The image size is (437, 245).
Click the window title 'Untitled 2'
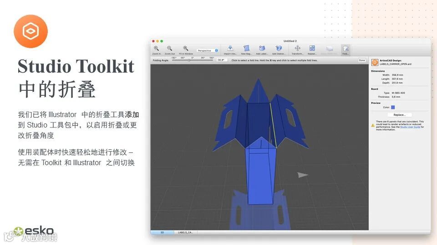click(290, 41)
